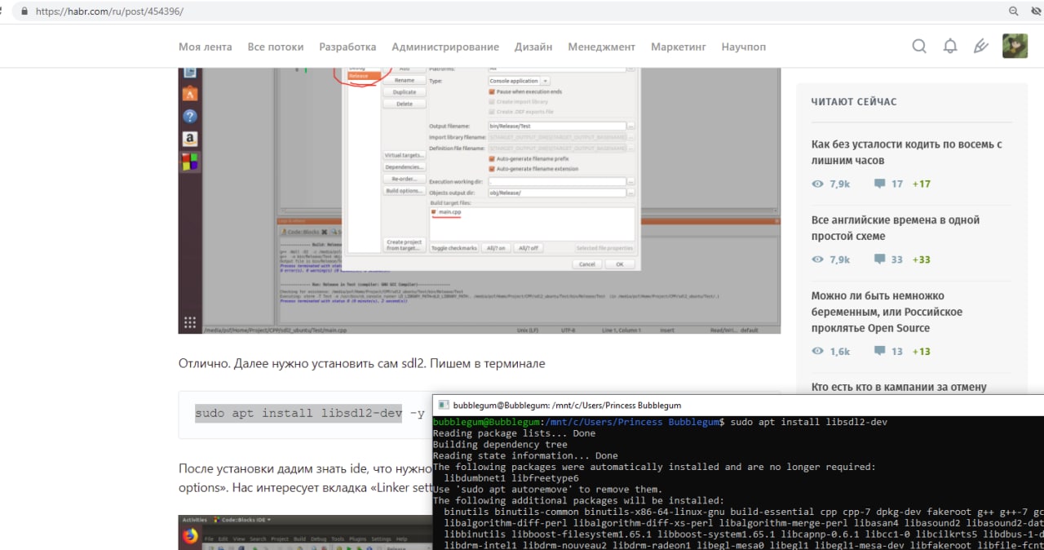Click the Virtual targets... button

pyautogui.click(x=405, y=155)
